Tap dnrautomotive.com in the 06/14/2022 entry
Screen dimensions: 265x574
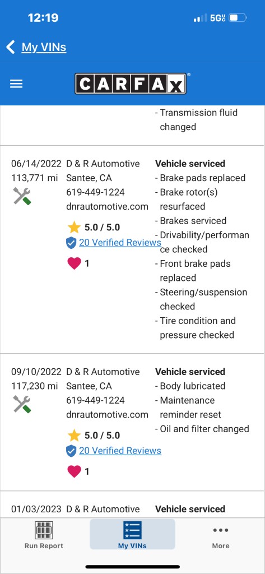(x=107, y=206)
